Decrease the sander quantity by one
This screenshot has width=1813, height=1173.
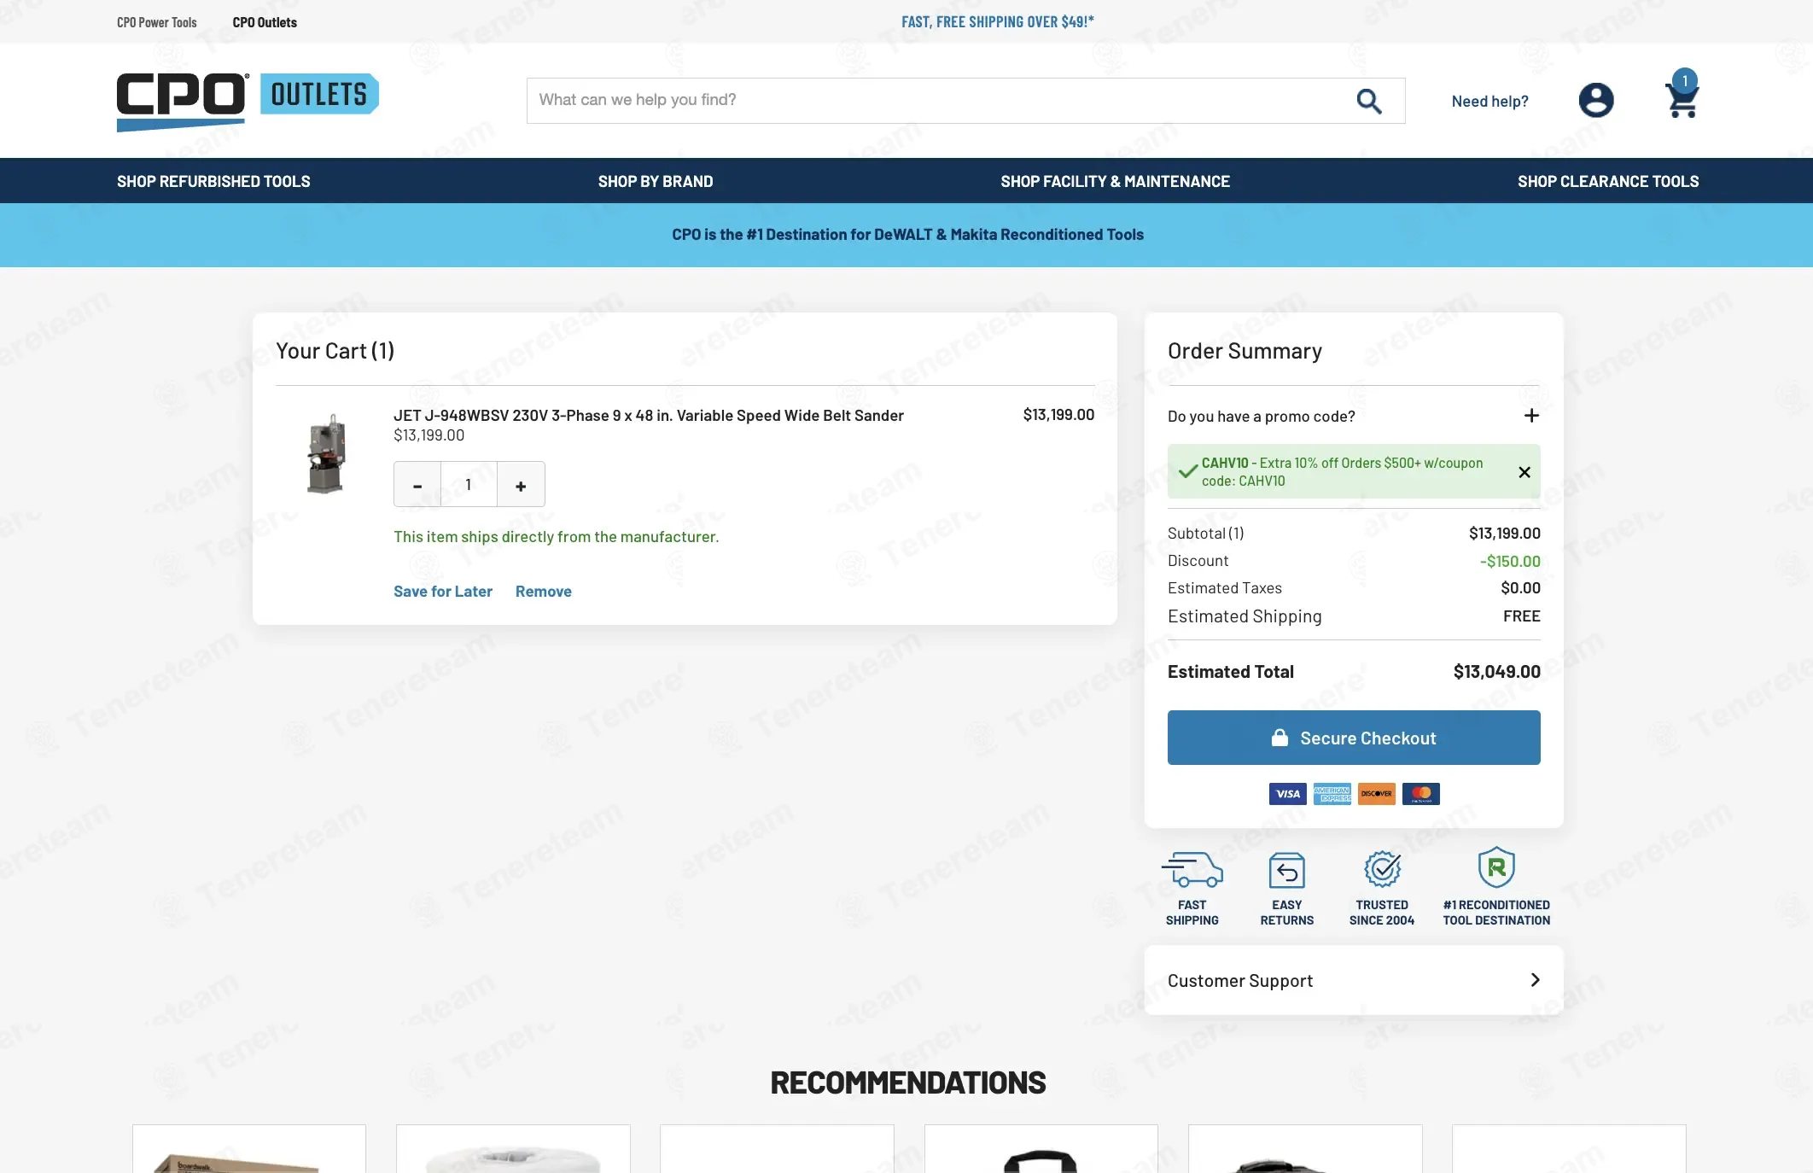click(417, 485)
